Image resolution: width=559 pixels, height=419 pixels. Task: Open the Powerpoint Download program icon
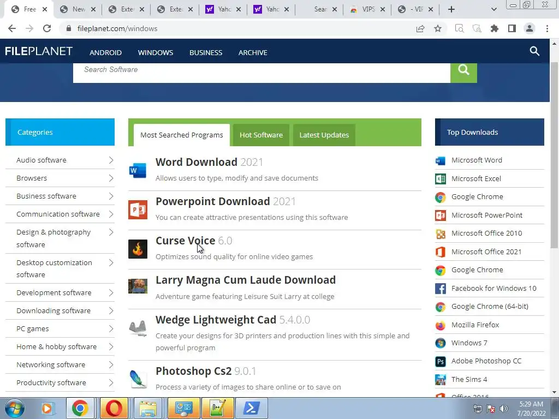point(138,209)
